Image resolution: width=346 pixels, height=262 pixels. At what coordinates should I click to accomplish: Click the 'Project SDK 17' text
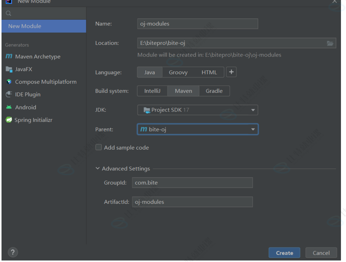point(170,110)
